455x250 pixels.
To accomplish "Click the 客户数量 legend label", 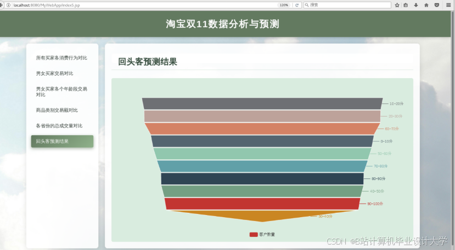I will (267, 234).
